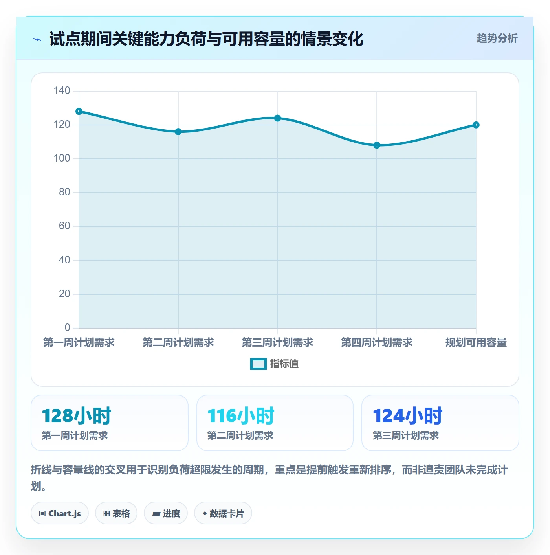Select the 第一周计划需求 data point on the line

click(x=79, y=112)
